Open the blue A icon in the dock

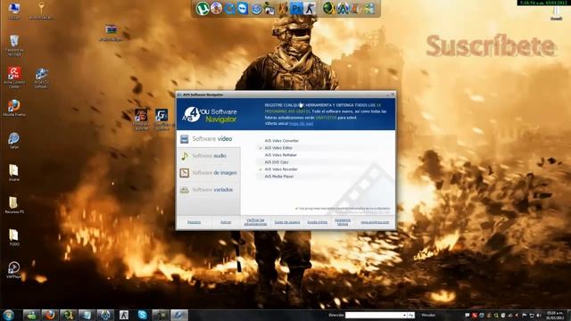pyautogui.click(x=343, y=8)
